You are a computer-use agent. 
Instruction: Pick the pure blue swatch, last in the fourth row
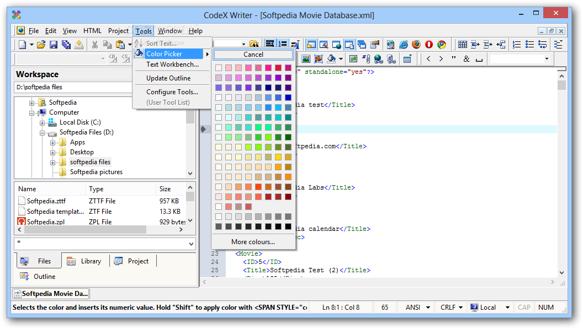tap(288, 98)
